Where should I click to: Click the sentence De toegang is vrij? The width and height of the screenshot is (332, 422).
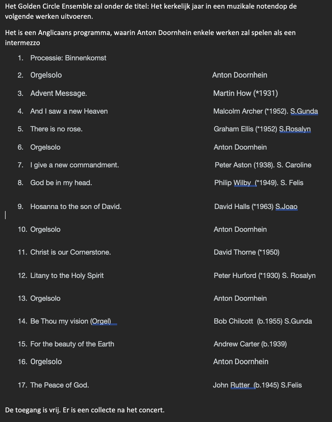coord(33,410)
